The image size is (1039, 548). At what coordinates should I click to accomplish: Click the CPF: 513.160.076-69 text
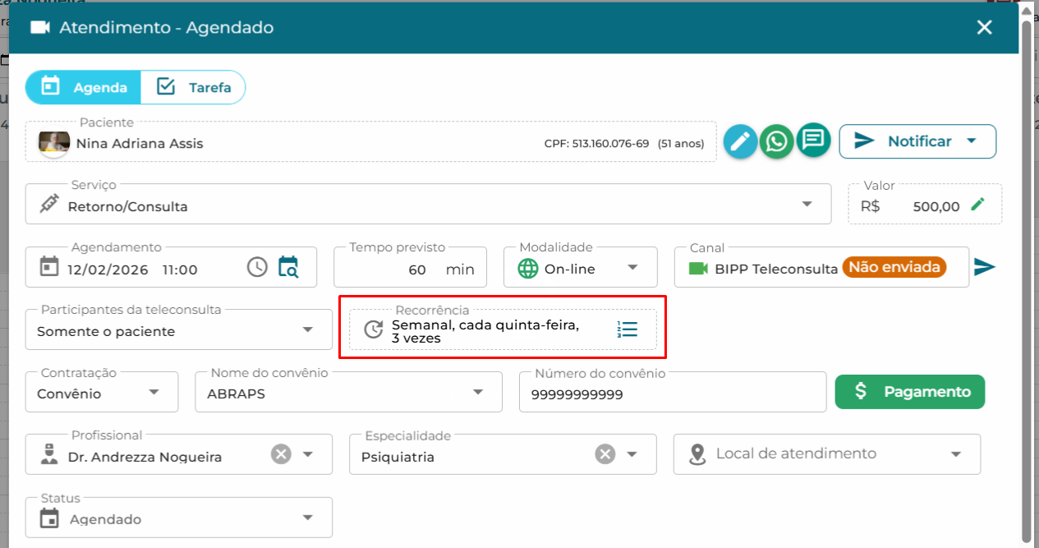click(x=596, y=144)
